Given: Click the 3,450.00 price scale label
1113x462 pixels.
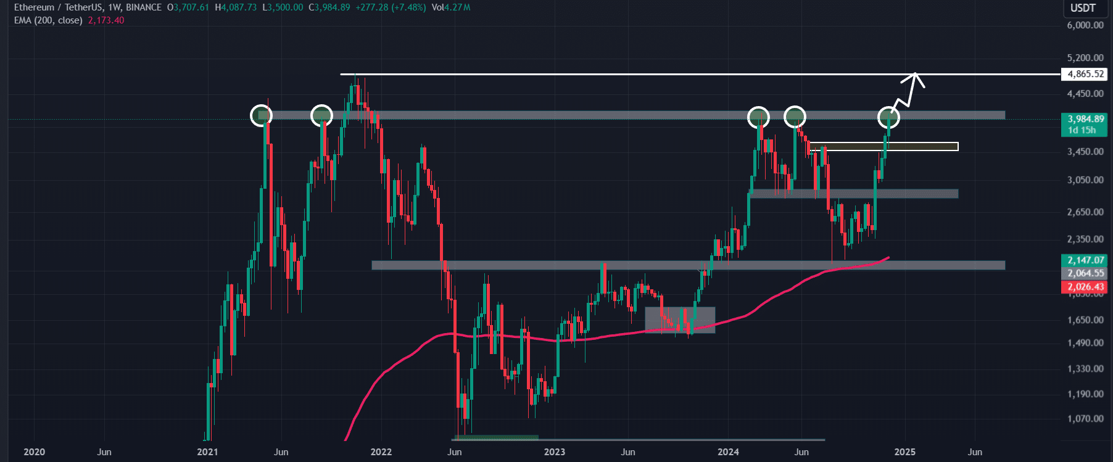Looking at the screenshot, I should pos(1085,152).
